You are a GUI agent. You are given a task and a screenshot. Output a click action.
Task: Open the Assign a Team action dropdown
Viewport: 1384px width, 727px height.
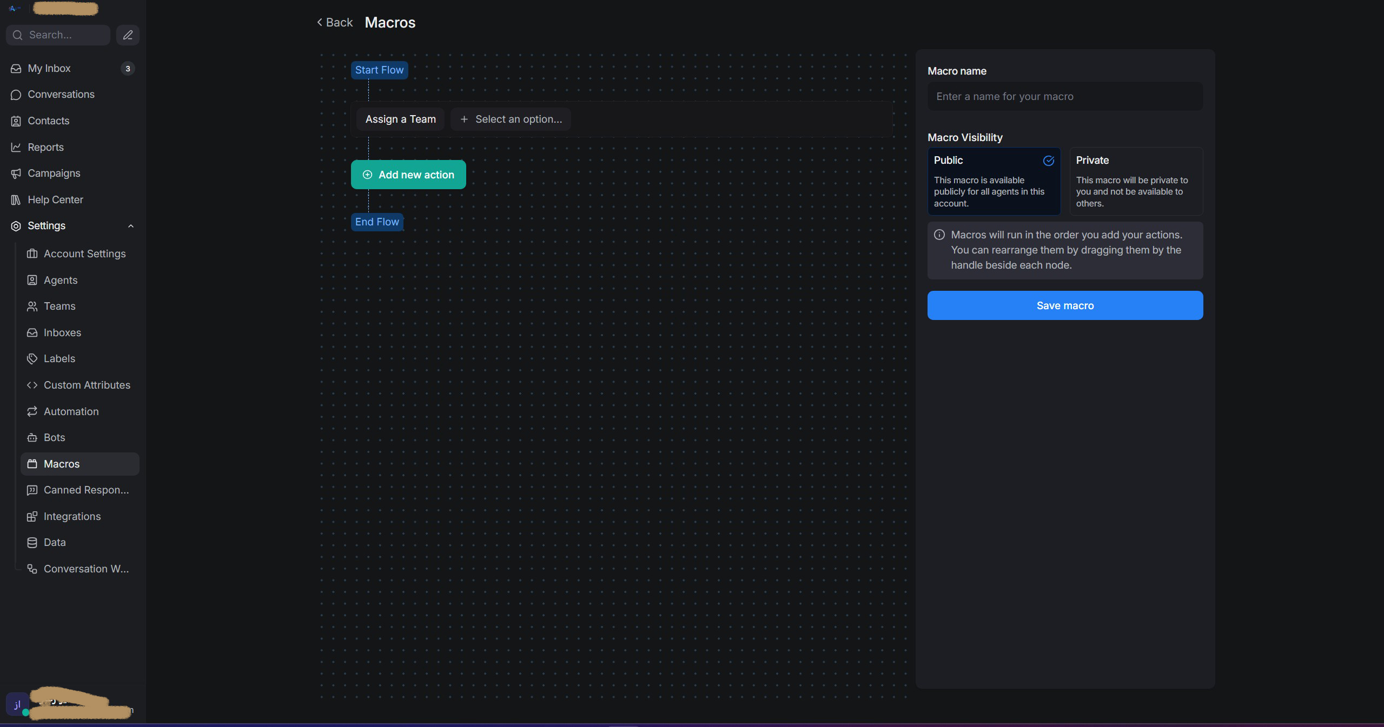click(x=400, y=119)
